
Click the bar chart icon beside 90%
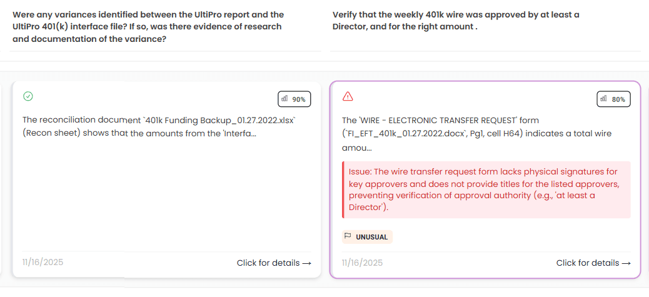click(285, 99)
